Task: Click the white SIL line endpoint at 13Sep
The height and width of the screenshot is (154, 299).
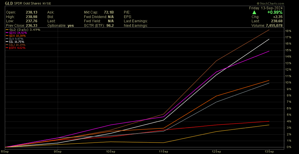Action: click(x=269, y=39)
